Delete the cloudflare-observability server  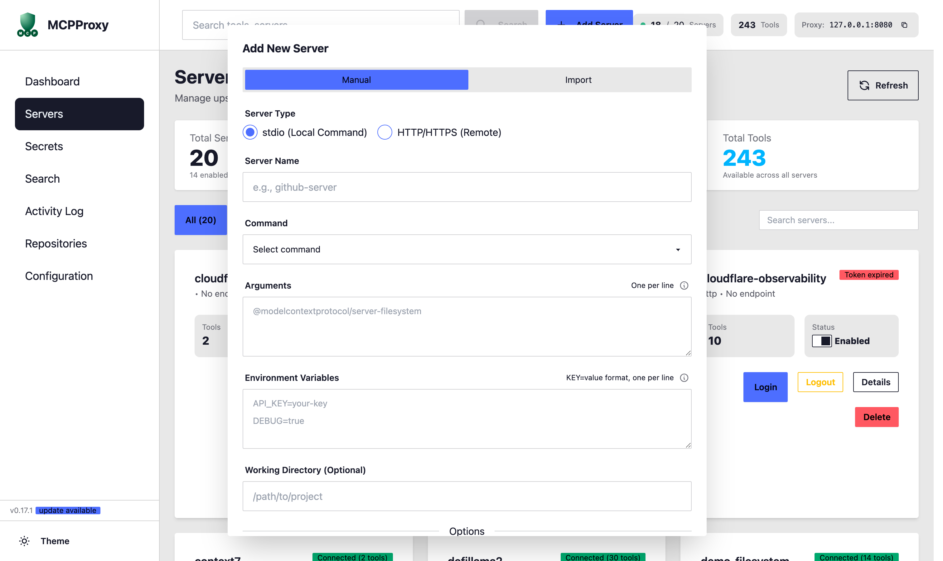click(877, 417)
